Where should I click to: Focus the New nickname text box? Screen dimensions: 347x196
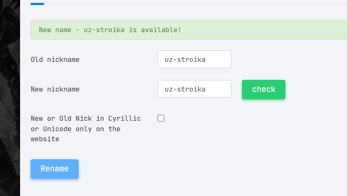pos(194,89)
